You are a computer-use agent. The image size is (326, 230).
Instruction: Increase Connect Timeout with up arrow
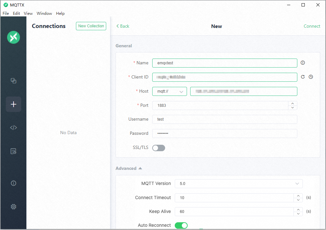pos(298,196)
